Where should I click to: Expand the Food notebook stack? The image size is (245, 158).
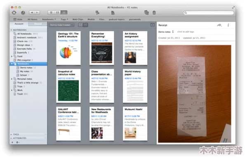point(12,56)
